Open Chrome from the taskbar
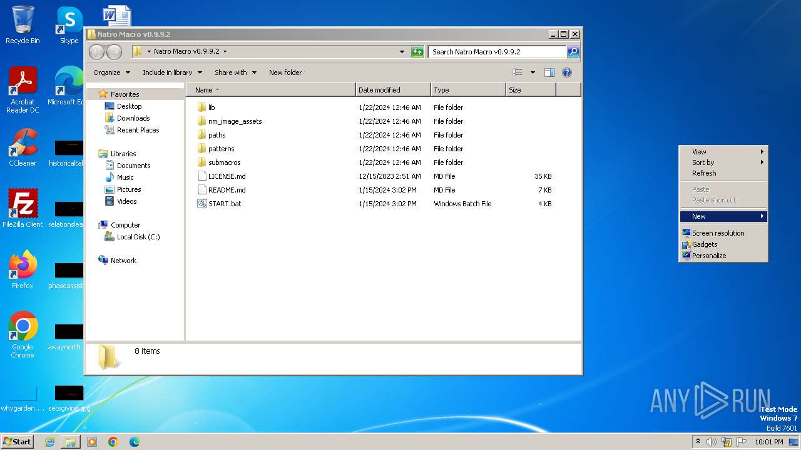 (113, 442)
